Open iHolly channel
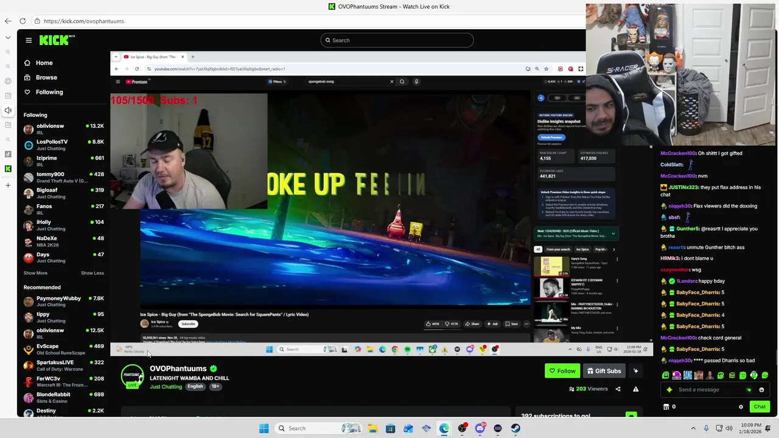Image resolution: width=779 pixels, height=438 pixels. (64, 225)
